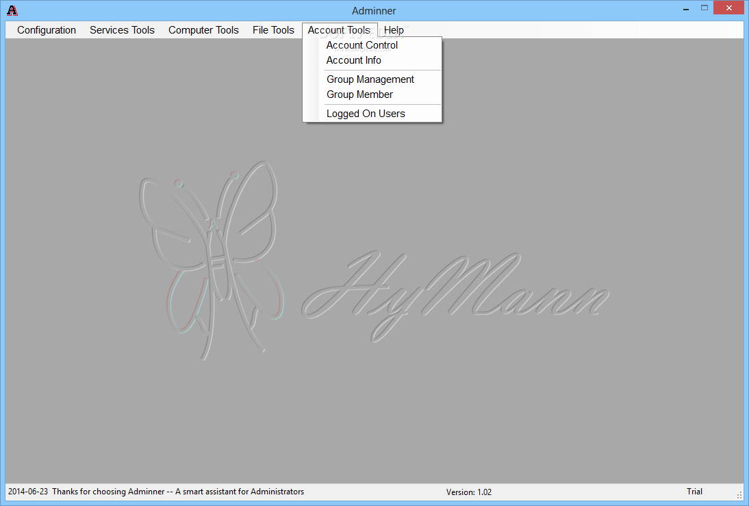This screenshot has height=506, width=749.
Task: Show Logged On Users
Action: click(372, 114)
